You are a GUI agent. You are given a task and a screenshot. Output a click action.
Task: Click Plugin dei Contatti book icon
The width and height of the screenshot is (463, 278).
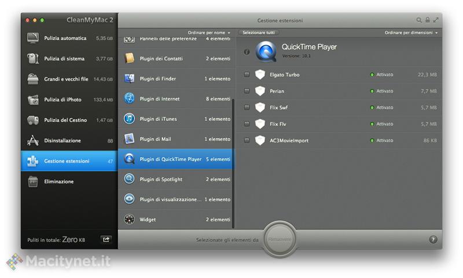(x=129, y=58)
